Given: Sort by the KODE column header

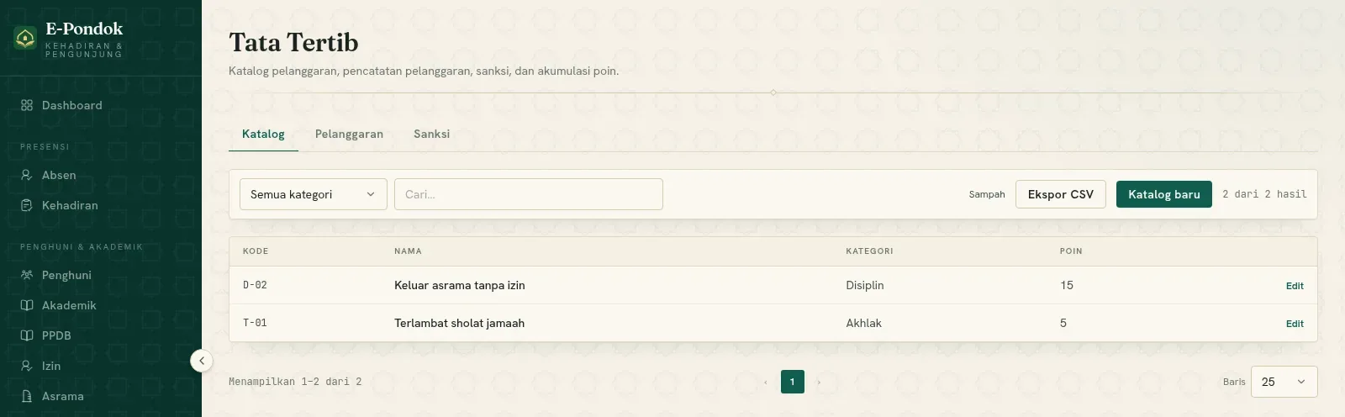Looking at the screenshot, I should [256, 251].
